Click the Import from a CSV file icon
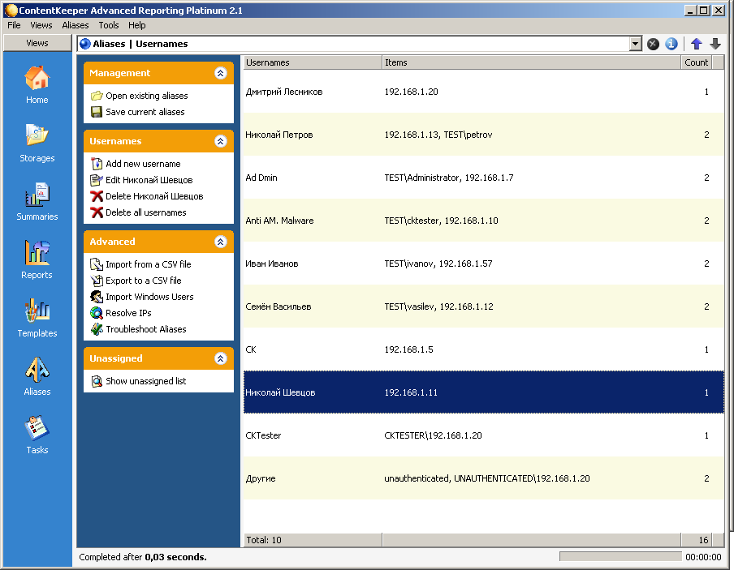734x570 pixels. [x=97, y=264]
